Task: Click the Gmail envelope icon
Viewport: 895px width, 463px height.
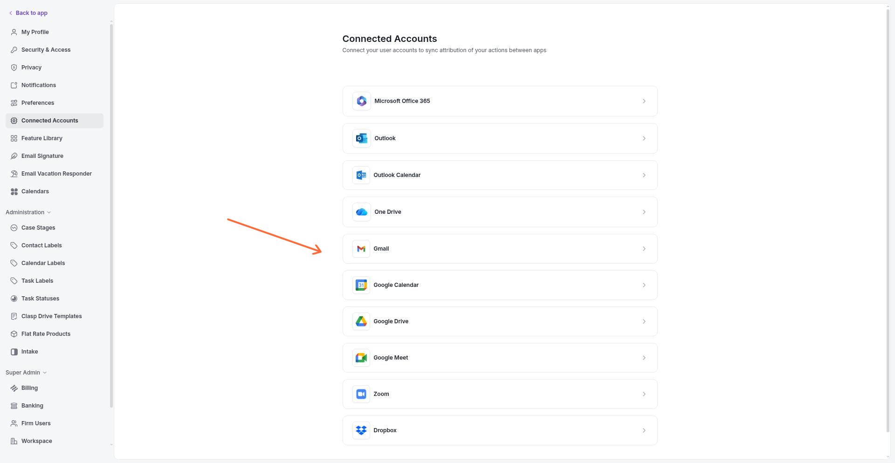Action: (361, 249)
